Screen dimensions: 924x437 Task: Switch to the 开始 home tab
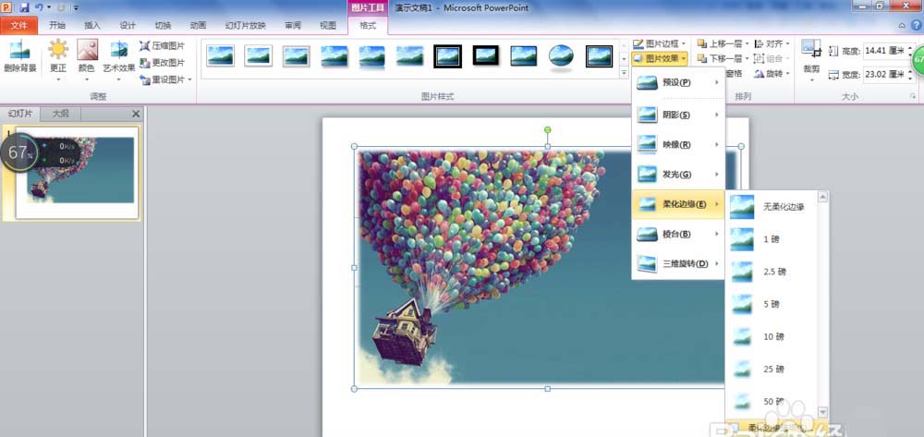57,25
